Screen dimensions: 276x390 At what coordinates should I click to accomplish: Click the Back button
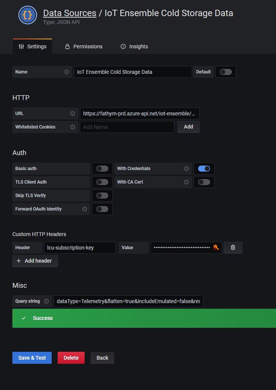tap(103, 358)
